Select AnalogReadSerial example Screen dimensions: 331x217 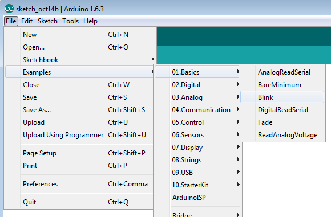click(282, 72)
